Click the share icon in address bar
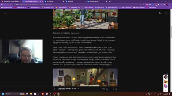172x96 pixels. [x=141, y=5]
